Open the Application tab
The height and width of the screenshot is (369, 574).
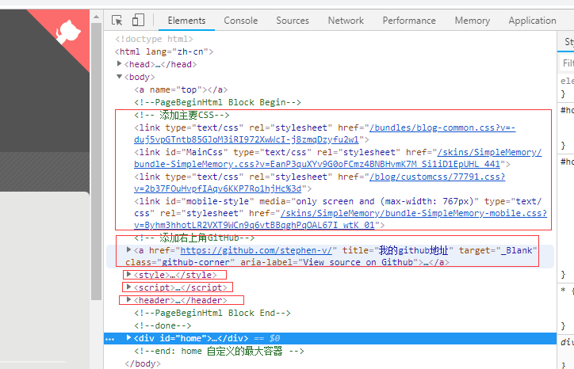(x=532, y=21)
